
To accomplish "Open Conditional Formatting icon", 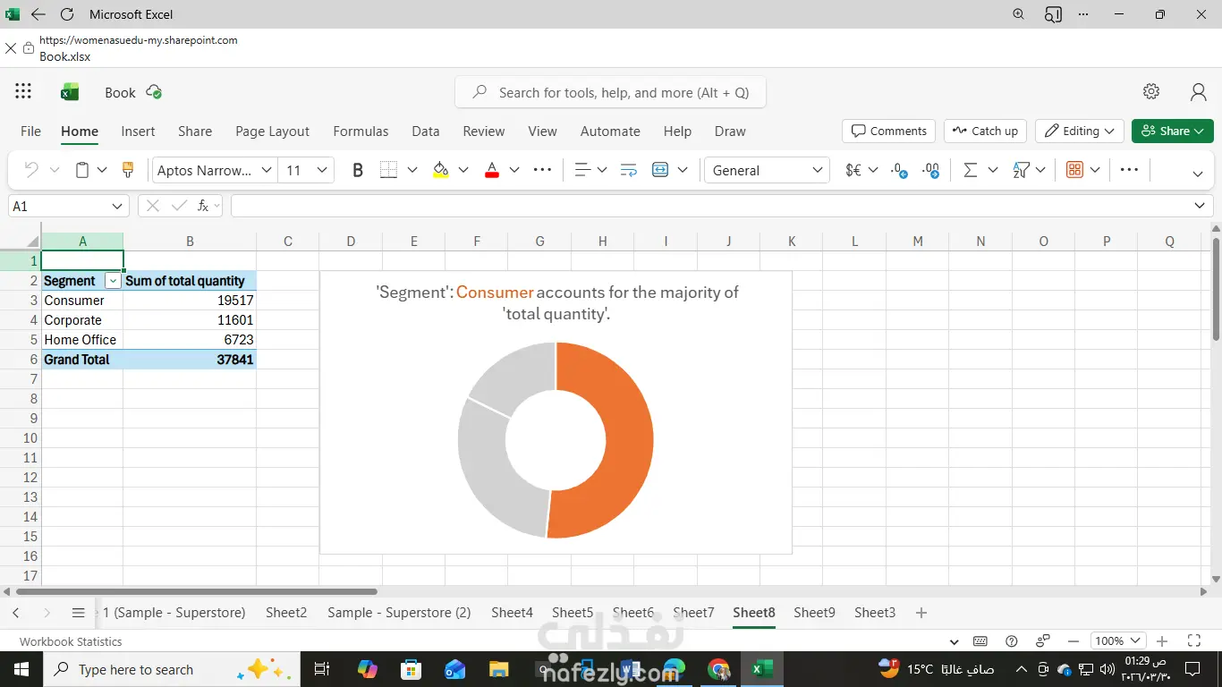I will tap(1075, 170).
